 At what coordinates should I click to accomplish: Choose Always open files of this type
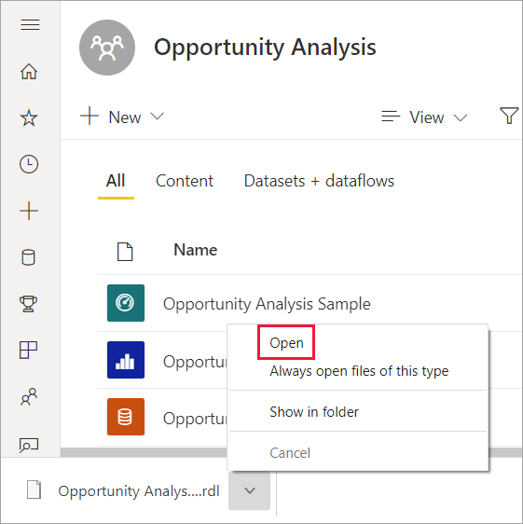click(x=359, y=371)
